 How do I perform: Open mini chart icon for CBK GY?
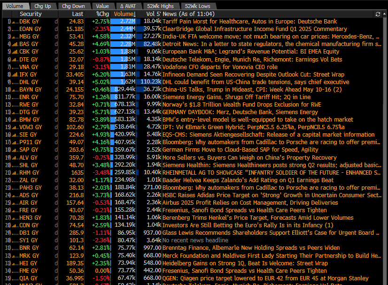15,52
